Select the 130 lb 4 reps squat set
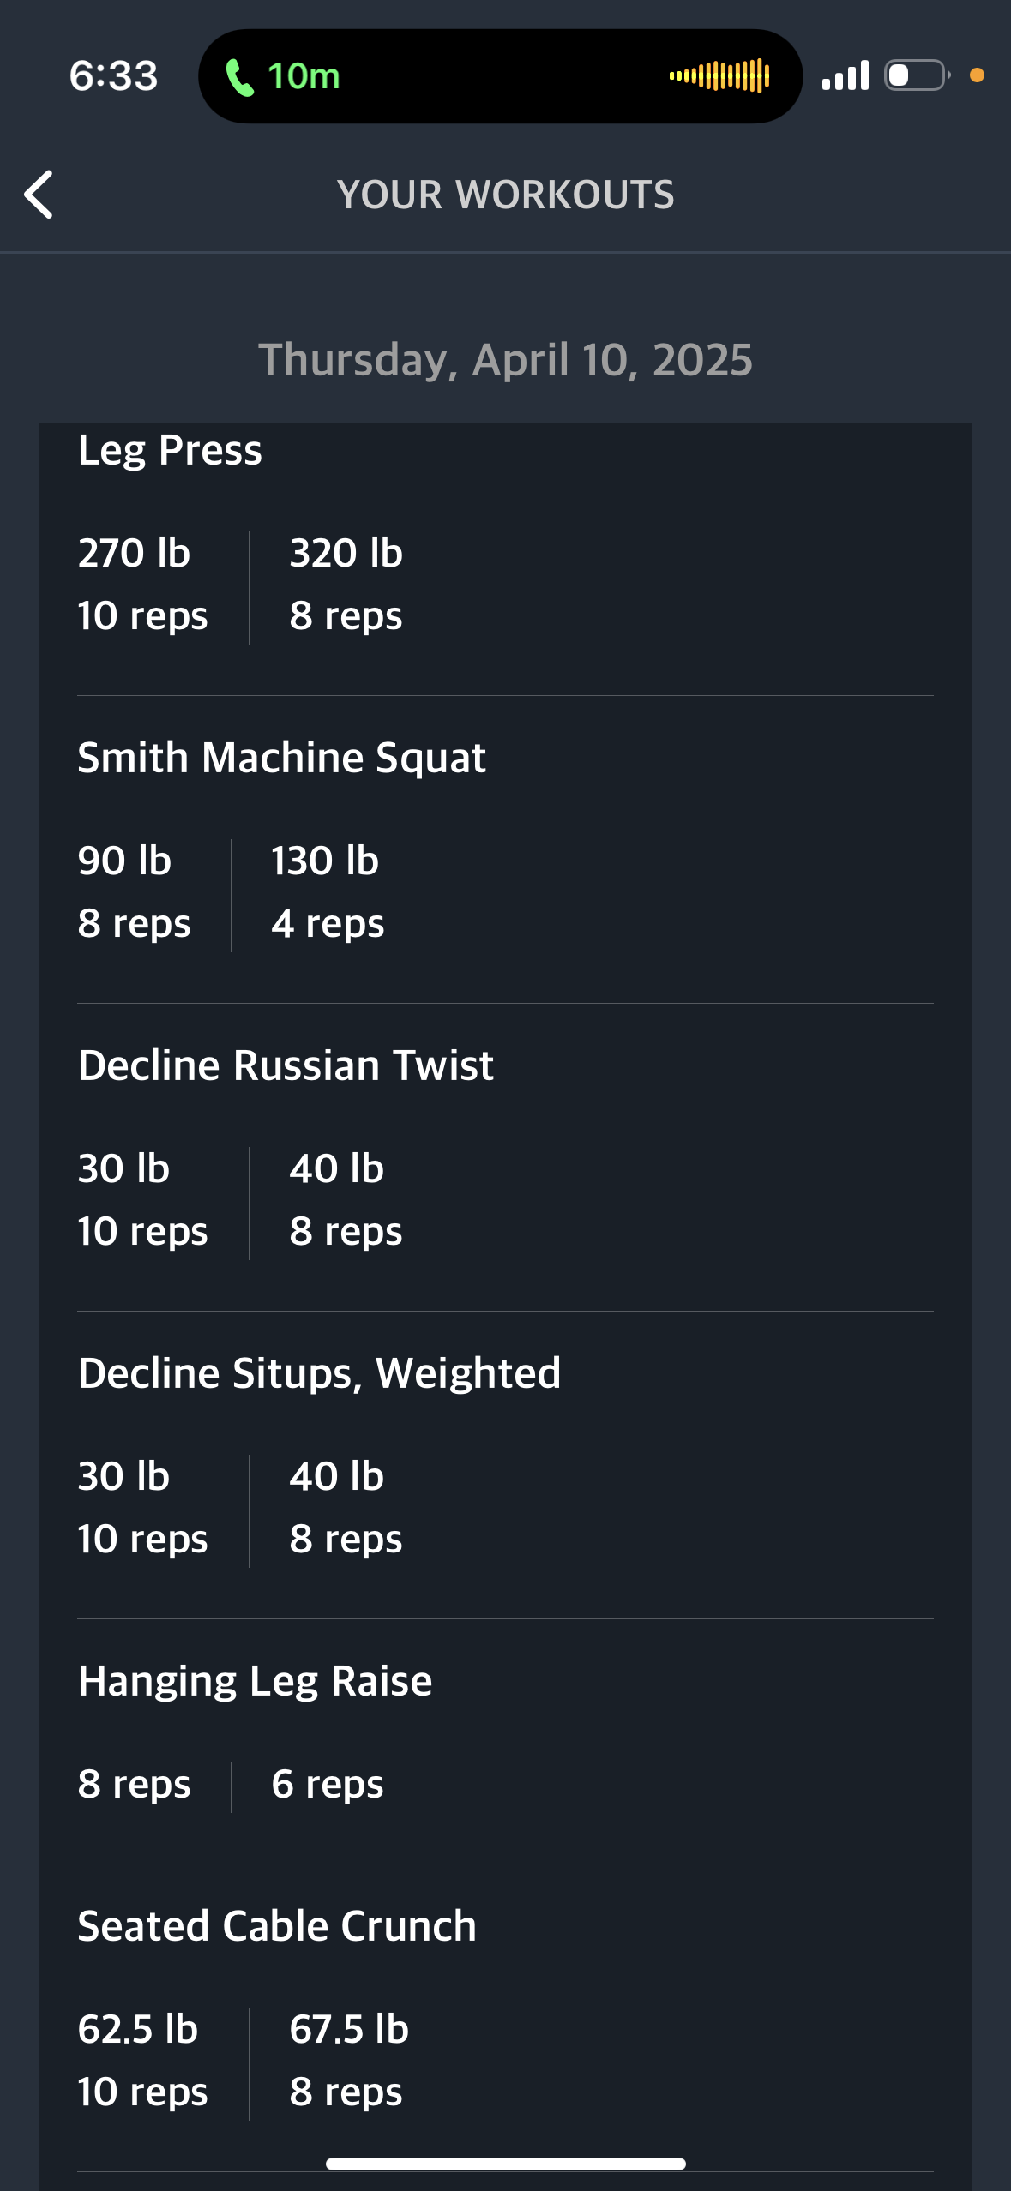 click(x=327, y=891)
